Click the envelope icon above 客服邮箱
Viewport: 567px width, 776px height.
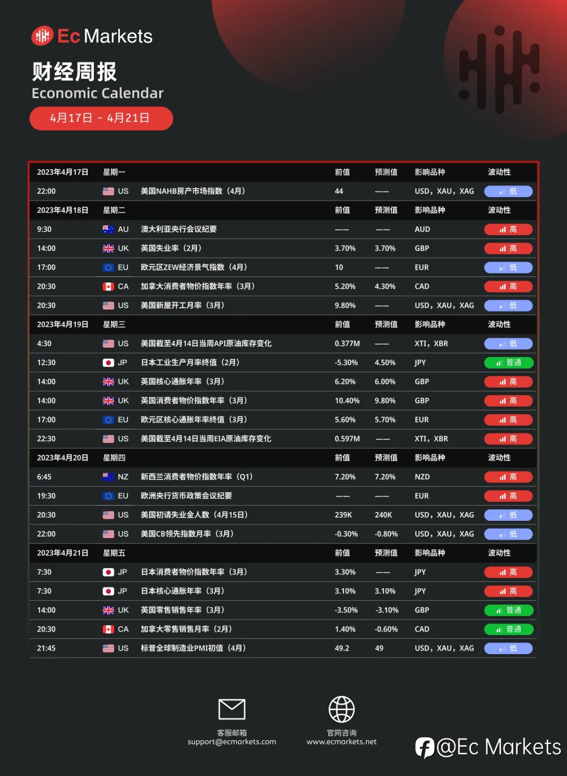point(231,709)
